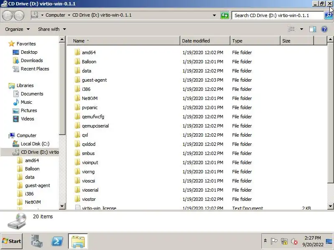Sort by Type column header
This screenshot has height=250, width=334.
(255, 41)
